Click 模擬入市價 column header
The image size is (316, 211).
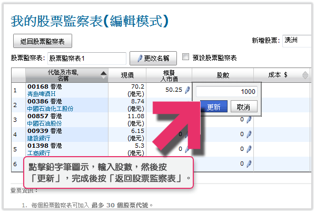tap(169, 75)
